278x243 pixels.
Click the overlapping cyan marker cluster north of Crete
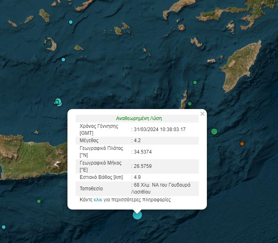click(58, 102)
